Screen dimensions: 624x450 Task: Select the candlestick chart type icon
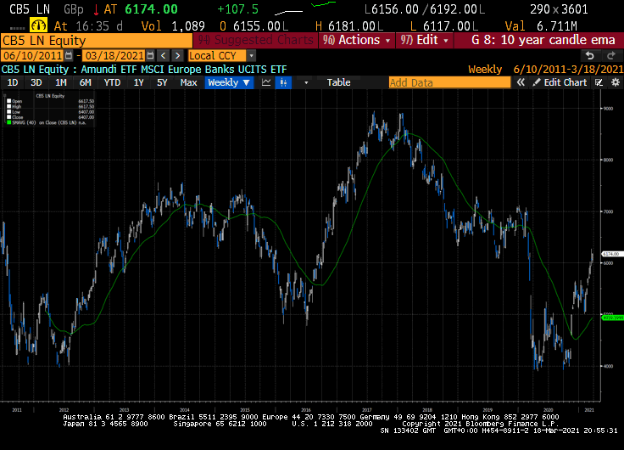click(283, 82)
